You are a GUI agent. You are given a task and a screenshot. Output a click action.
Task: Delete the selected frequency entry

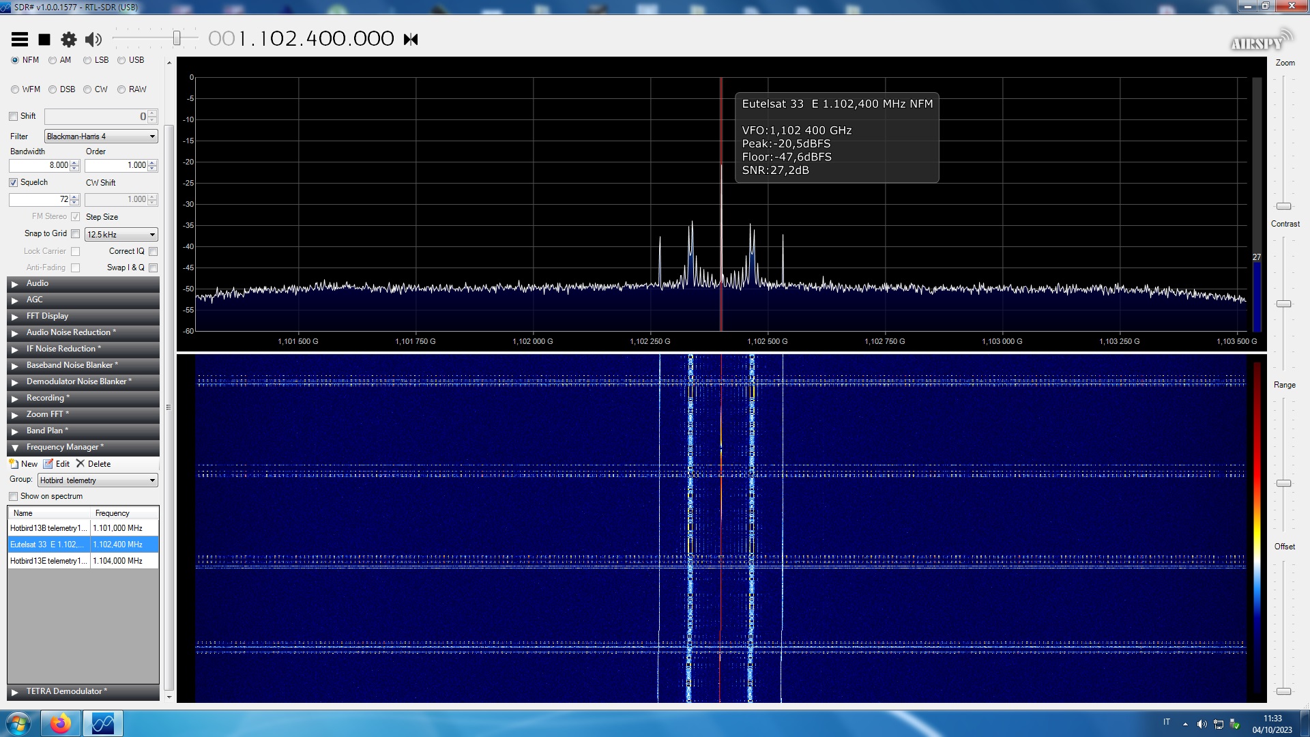coord(93,463)
